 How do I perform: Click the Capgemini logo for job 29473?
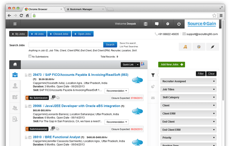pos(137,80)
